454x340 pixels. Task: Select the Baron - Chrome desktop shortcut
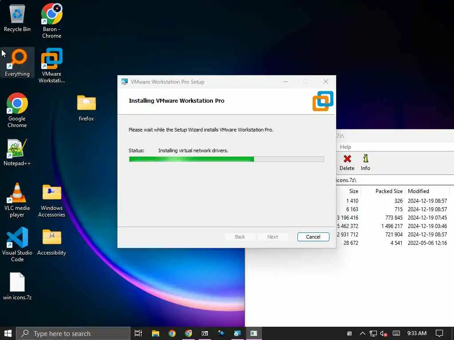[51, 21]
